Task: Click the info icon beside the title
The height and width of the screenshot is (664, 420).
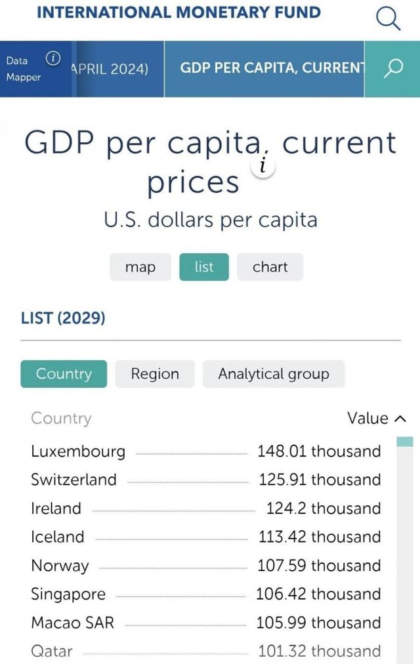Action: (x=263, y=166)
